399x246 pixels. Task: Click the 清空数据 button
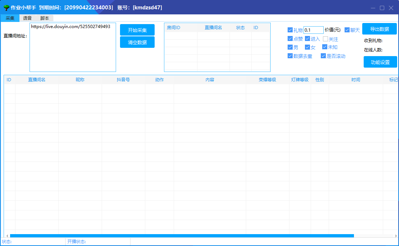(x=137, y=42)
